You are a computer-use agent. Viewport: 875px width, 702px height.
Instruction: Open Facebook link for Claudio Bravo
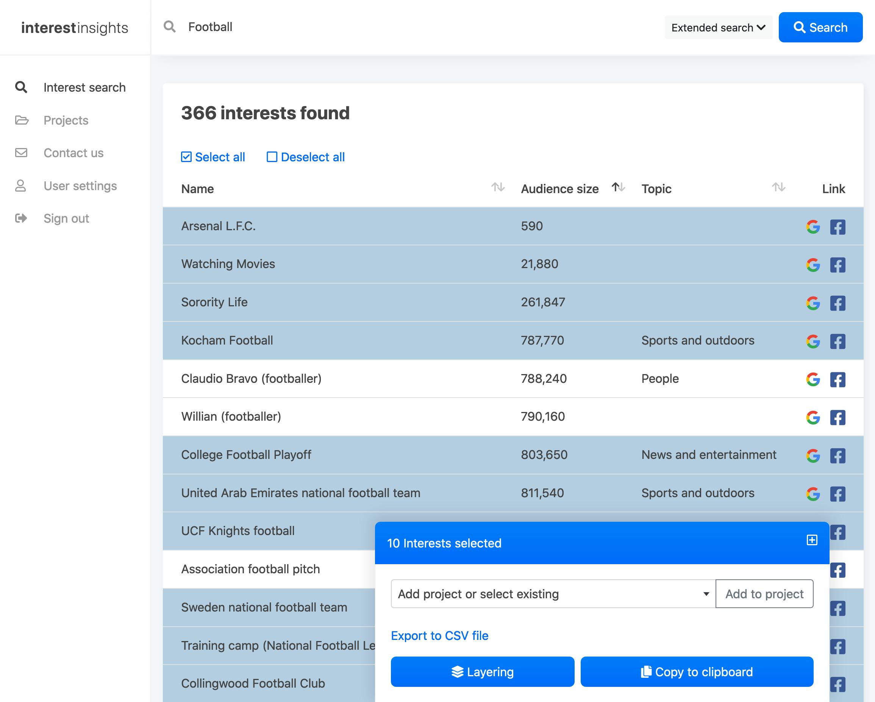point(837,379)
